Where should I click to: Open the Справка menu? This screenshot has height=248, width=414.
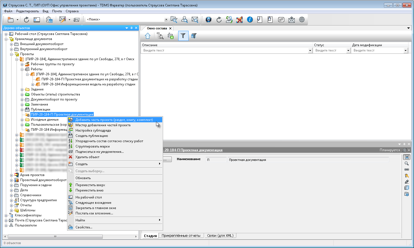pyautogui.click(x=72, y=11)
